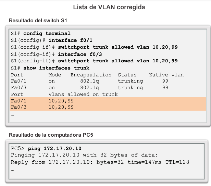Image resolution: width=211 pixels, height=186 pixels.
Task: Click the Fa0/3 trunking status row
Action: (90, 87)
